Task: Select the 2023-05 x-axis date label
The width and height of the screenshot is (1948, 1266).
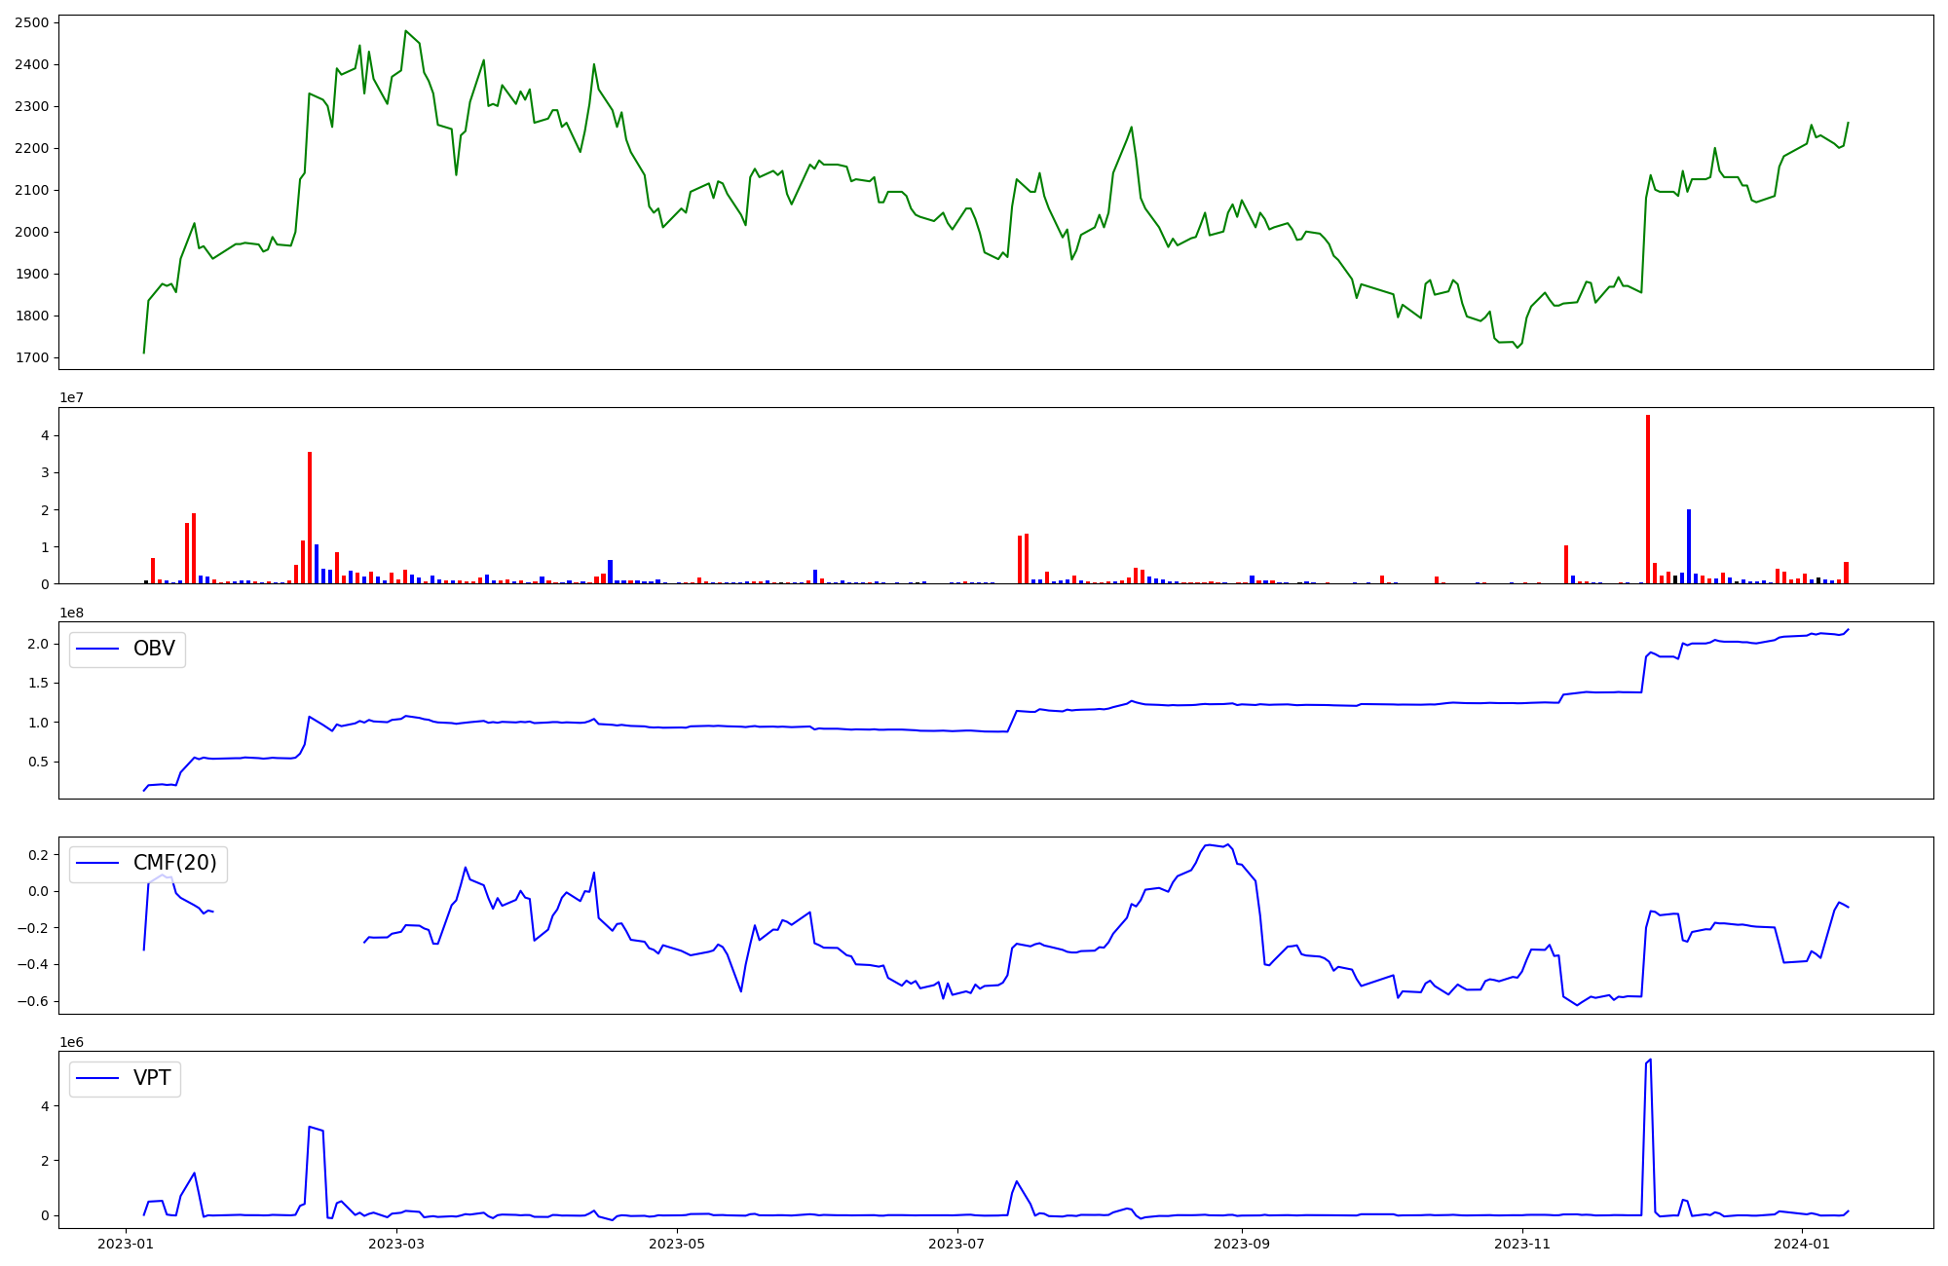Action: [x=677, y=1244]
